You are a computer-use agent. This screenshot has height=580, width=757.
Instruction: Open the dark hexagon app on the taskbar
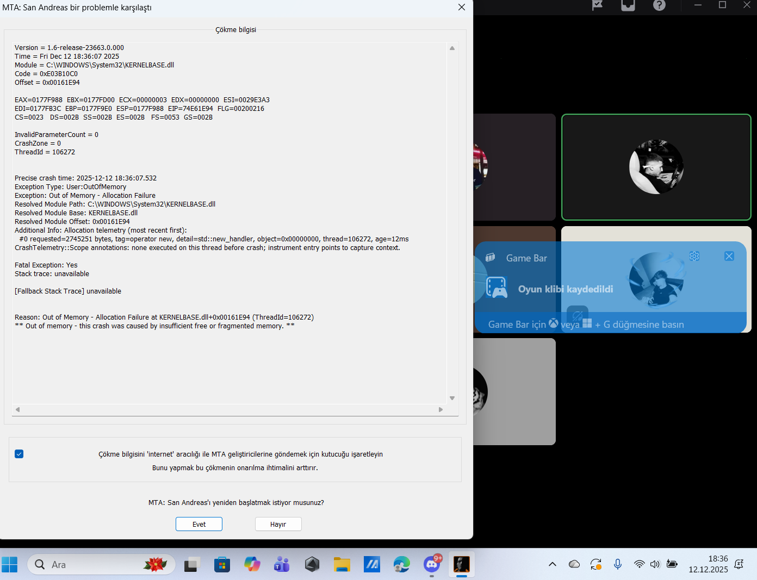click(x=312, y=565)
